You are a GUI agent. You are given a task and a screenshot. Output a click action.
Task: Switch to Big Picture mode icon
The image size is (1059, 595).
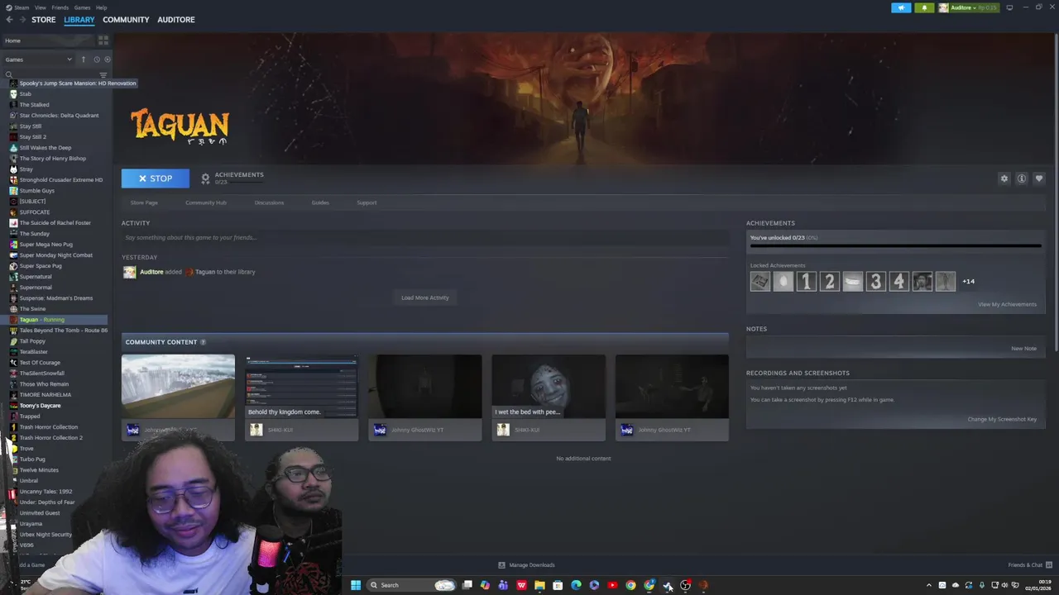tap(1009, 7)
